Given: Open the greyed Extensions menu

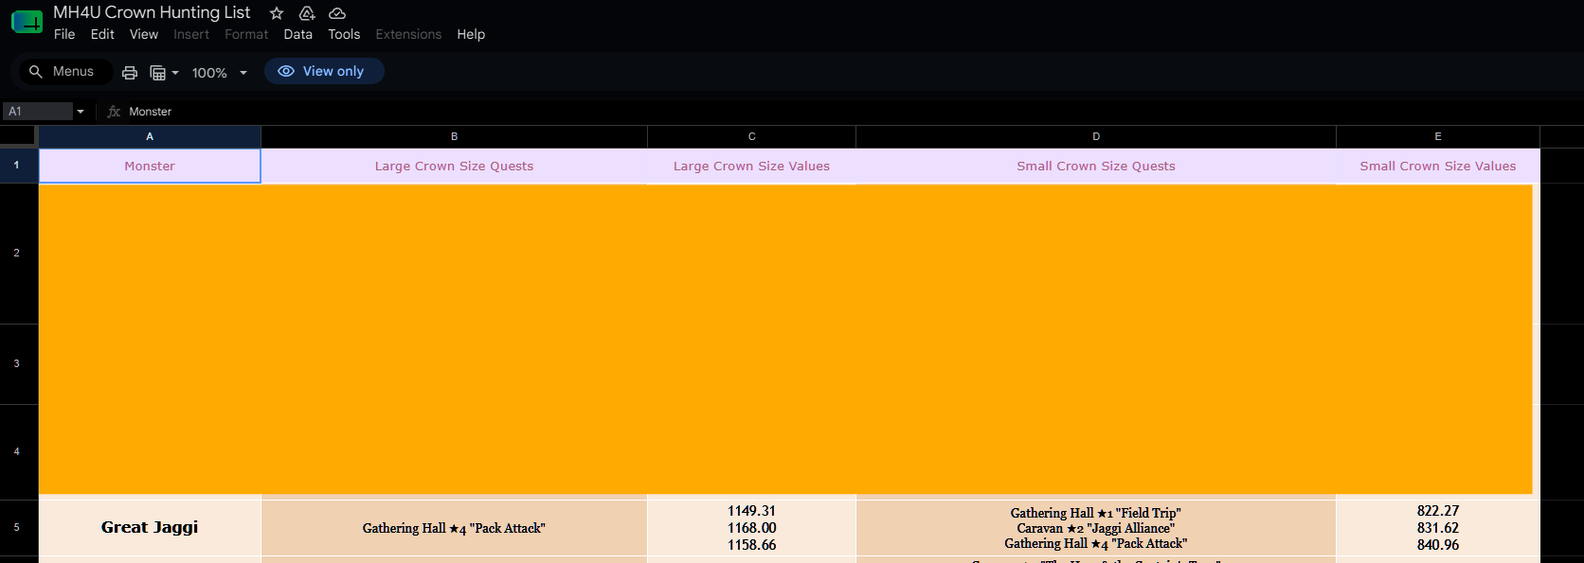Looking at the screenshot, I should coord(408,34).
